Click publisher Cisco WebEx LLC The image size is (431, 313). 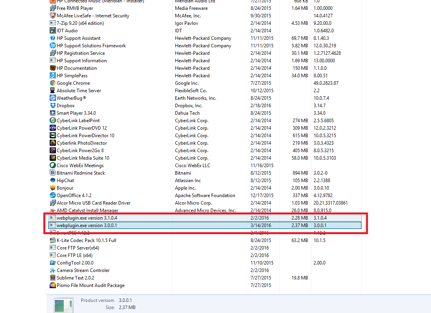click(x=192, y=165)
